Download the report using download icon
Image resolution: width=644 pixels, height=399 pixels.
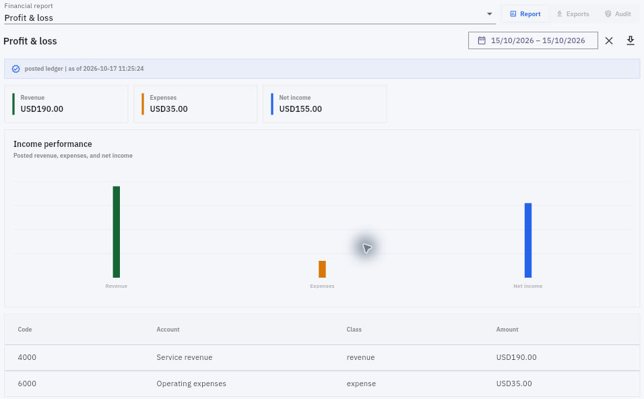pyautogui.click(x=631, y=40)
